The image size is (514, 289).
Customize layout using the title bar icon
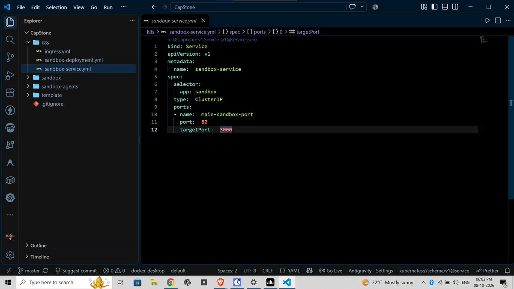424,7
